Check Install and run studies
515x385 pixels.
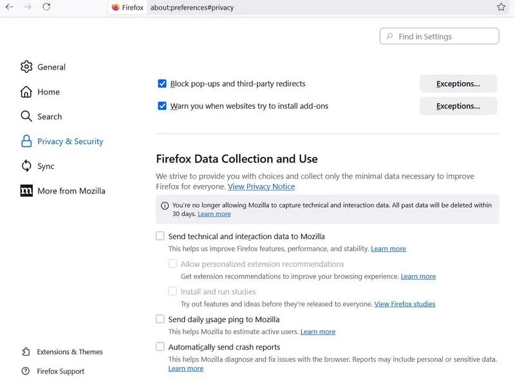173,291
